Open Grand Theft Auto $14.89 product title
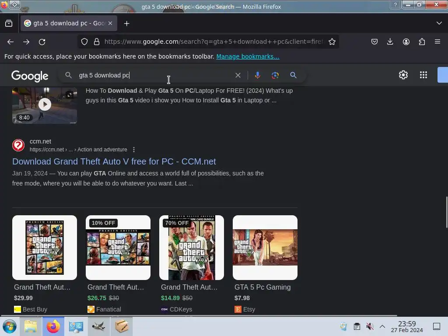 click(x=189, y=287)
